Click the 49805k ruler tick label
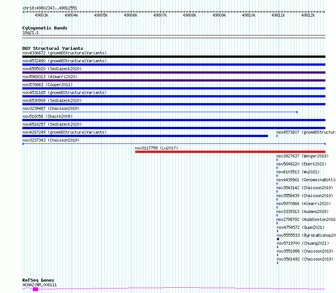 [x=101, y=15]
